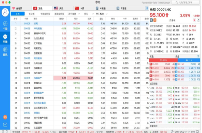The width and height of the screenshot is (202, 133).
Task: Click the 长和 00001.HK title in panel
Action: point(161,10)
